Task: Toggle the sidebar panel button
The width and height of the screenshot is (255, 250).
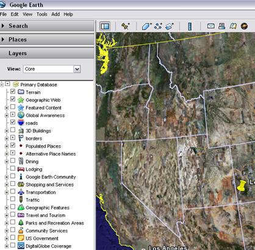Action: [x=105, y=26]
